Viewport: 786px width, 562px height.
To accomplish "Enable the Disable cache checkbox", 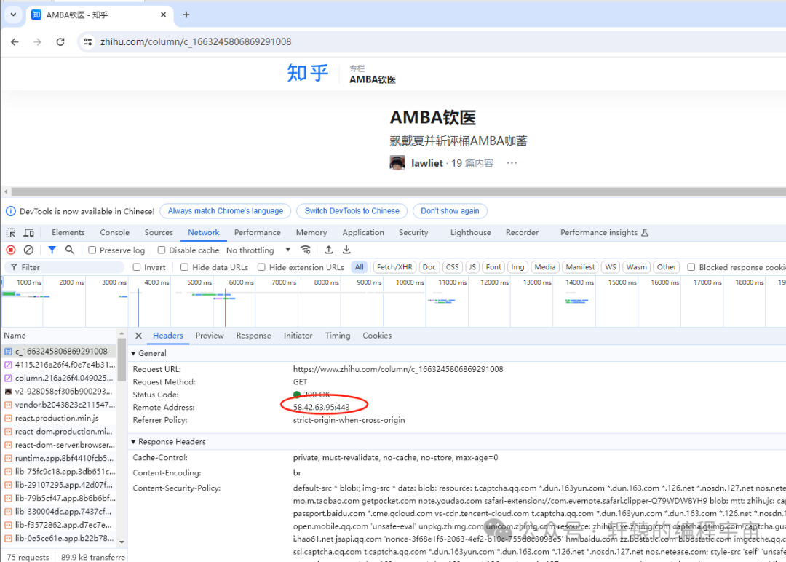I will pos(162,250).
